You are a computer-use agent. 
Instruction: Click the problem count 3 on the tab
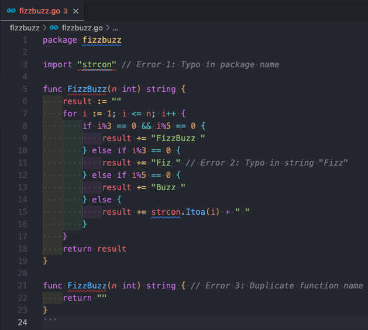66,11
